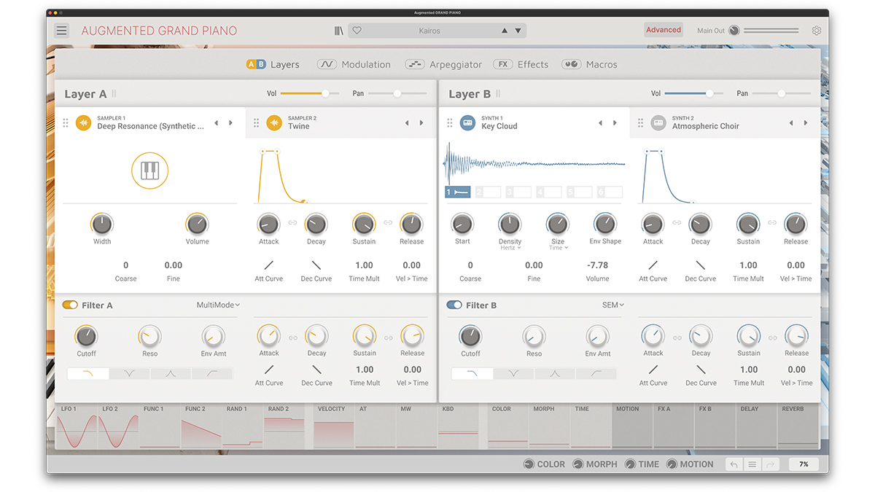Select band-pass filter shape in Filter B

pyautogui.click(x=555, y=373)
